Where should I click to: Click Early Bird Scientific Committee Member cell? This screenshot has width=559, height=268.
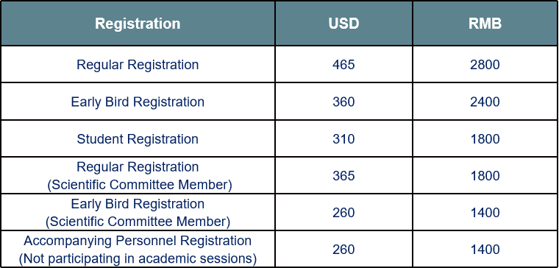click(138, 213)
